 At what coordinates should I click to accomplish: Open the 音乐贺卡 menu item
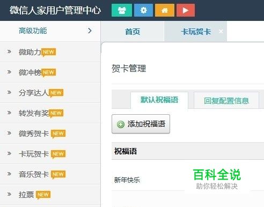pos(50,174)
